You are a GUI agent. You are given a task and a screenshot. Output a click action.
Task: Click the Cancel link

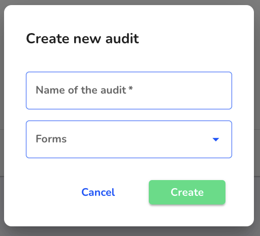point(98,192)
